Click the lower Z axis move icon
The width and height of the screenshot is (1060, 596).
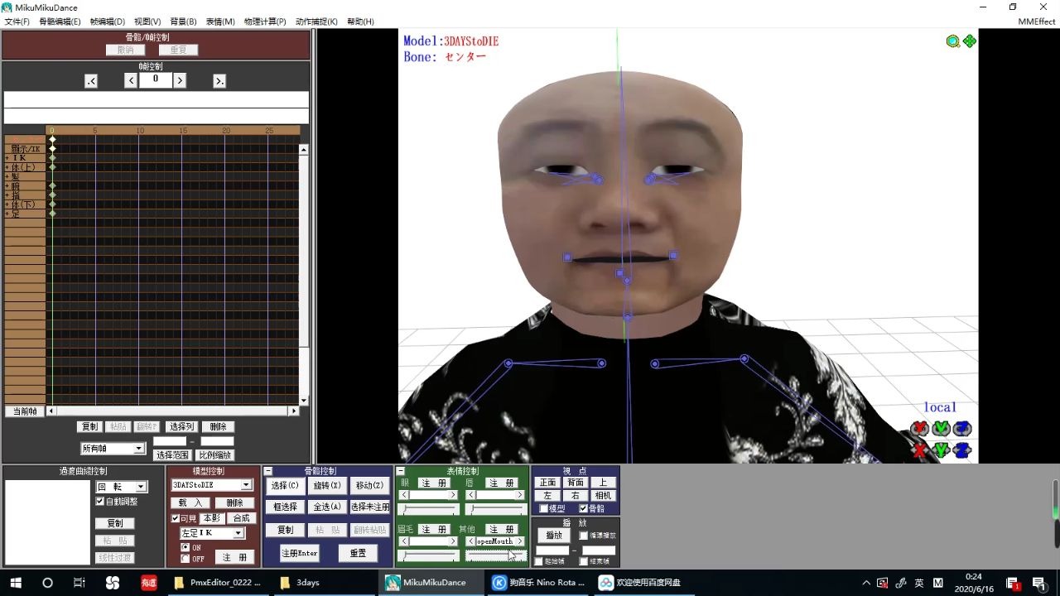tap(961, 451)
